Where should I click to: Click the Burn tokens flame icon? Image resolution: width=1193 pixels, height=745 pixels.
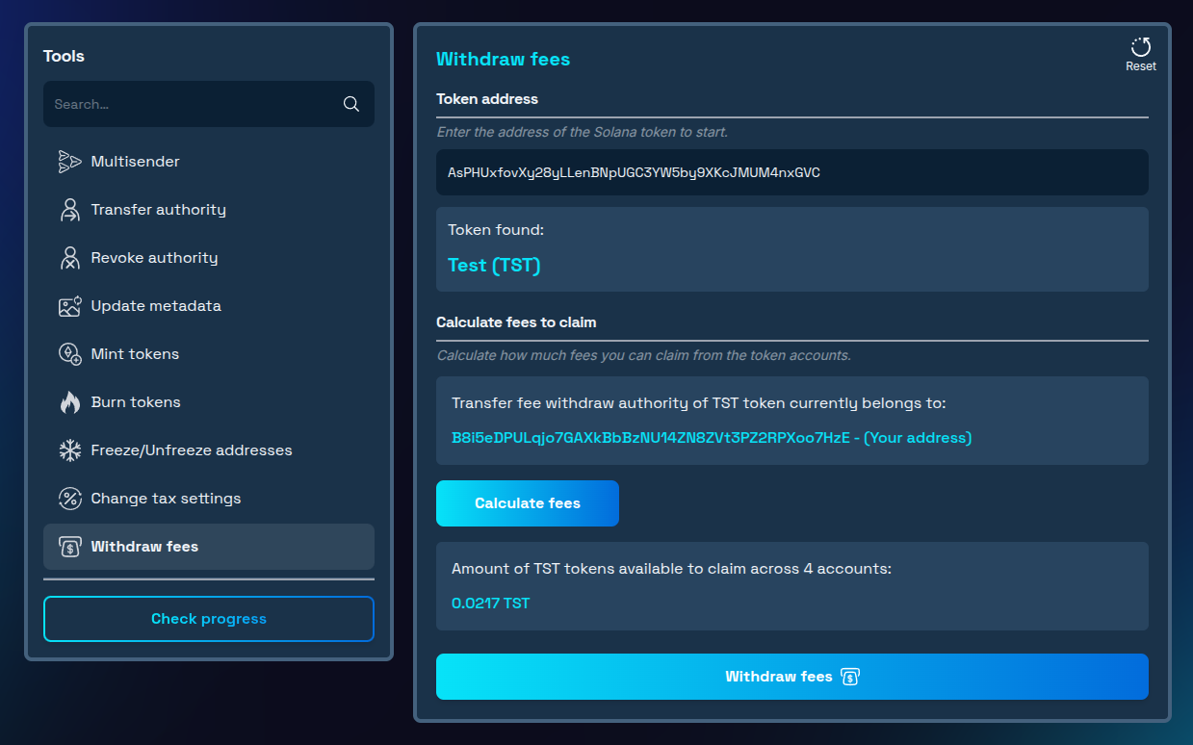pos(69,402)
